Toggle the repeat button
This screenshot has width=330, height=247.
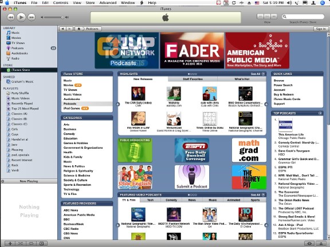click(31, 244)
